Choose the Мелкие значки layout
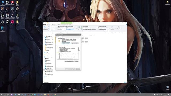Image resolution: width=171 pixels, height=96 pixels. [70, 28]
